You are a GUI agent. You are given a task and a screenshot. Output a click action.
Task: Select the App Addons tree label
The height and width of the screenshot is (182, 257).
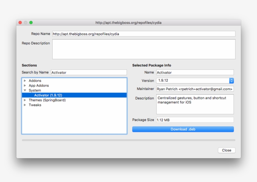[x=39, y=86]
